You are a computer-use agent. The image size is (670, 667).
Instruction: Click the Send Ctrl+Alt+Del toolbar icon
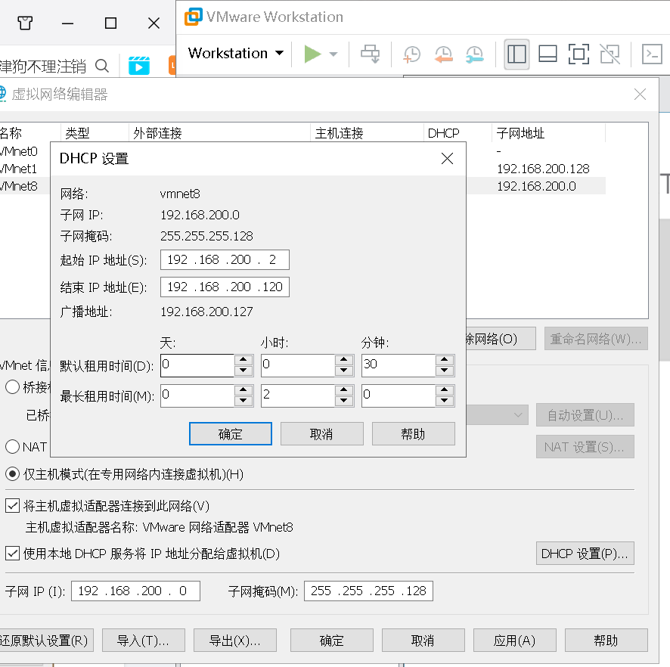370,54
